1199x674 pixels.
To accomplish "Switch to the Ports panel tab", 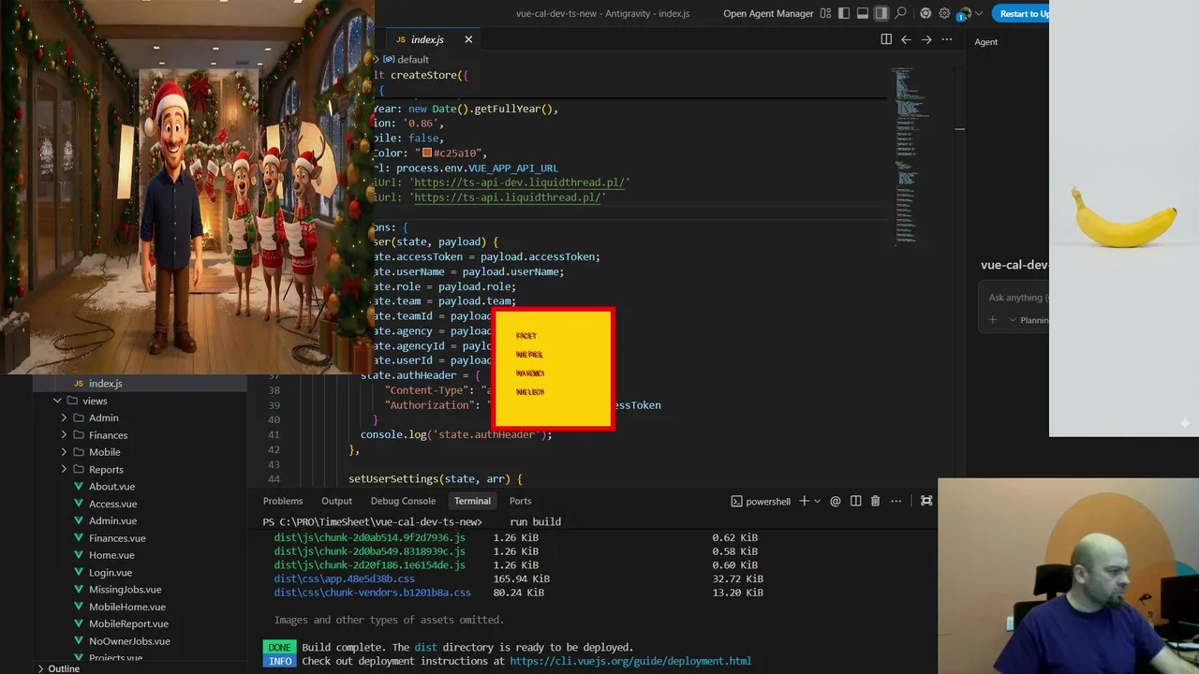I will tap(520, 501).
